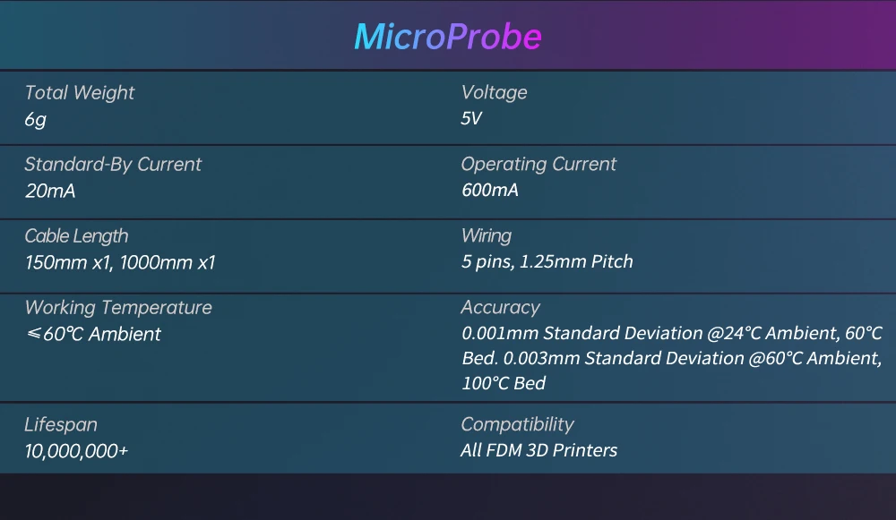Select the Total Weight label

[80, 92]
